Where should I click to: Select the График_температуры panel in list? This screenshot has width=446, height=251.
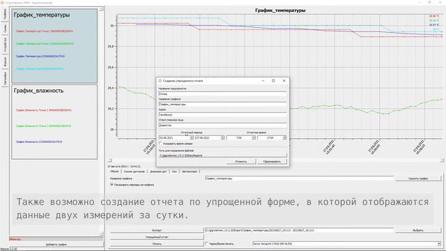[54, 46]
